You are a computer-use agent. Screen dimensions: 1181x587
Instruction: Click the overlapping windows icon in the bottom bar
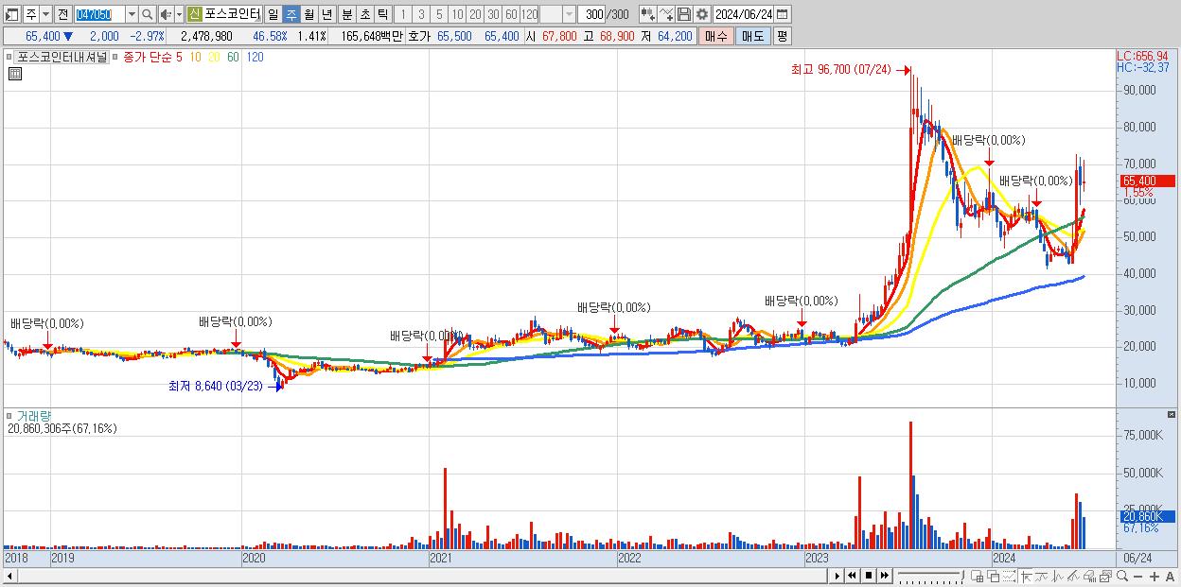pyautogui.click(x=993, y=576)
